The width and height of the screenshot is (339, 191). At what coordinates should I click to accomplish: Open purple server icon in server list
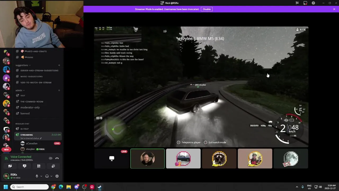tap(6, 78)
